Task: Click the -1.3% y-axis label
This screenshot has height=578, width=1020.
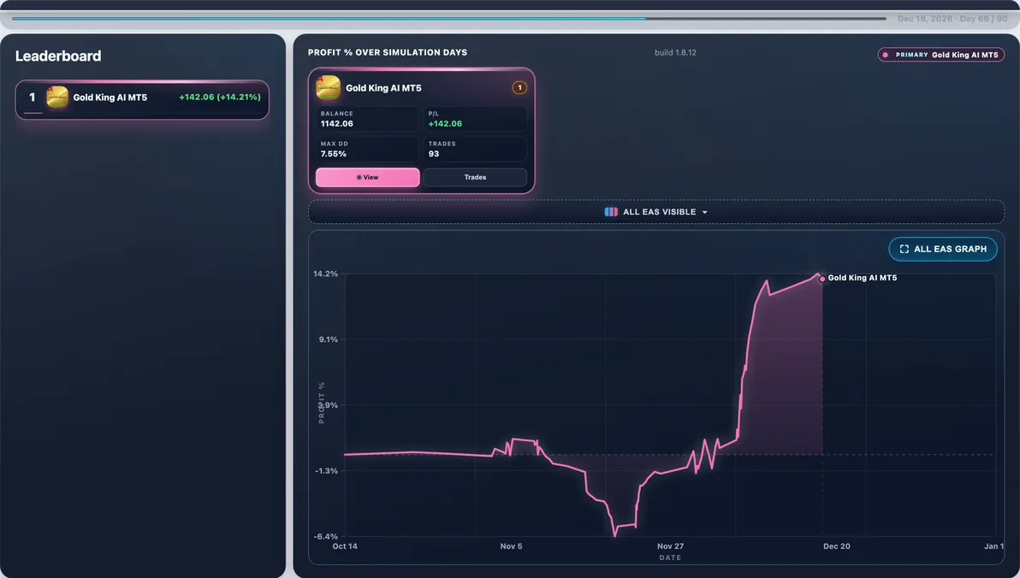Action: [327, 471]
